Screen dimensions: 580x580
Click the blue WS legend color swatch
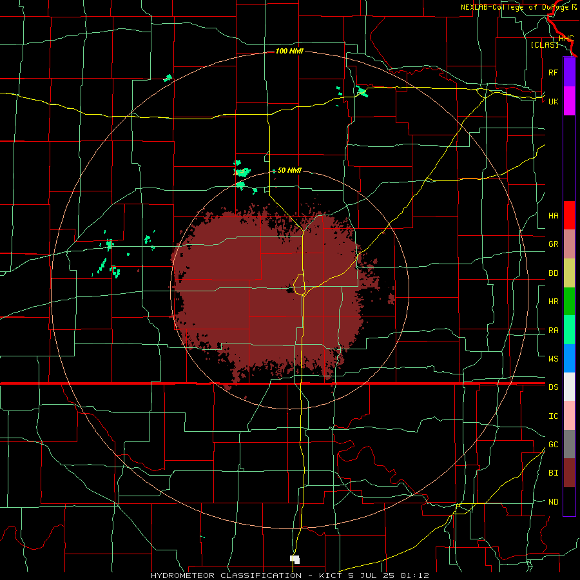(x=569, y=358)
